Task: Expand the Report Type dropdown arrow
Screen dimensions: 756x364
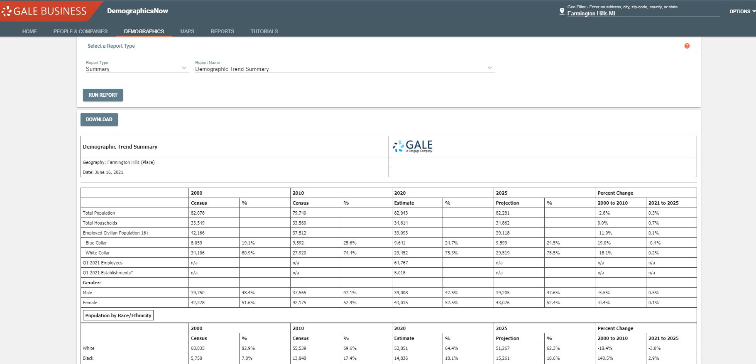Action: (184, 68)
